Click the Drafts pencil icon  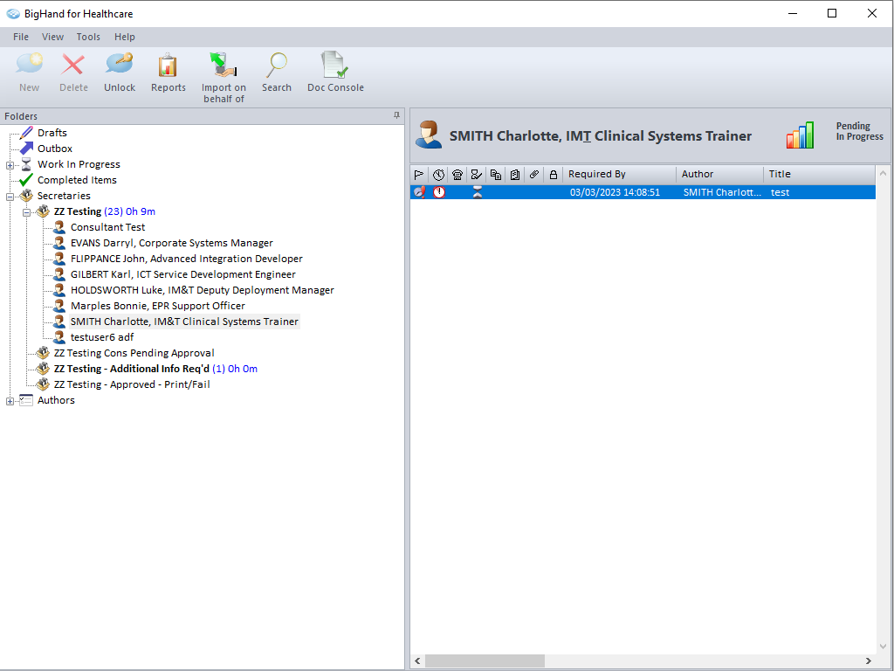point(26,133)
